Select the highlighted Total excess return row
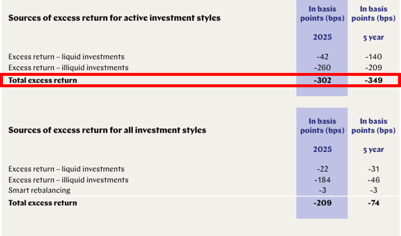This screenshot has height=236, width=401. click(x=200, y=80)
